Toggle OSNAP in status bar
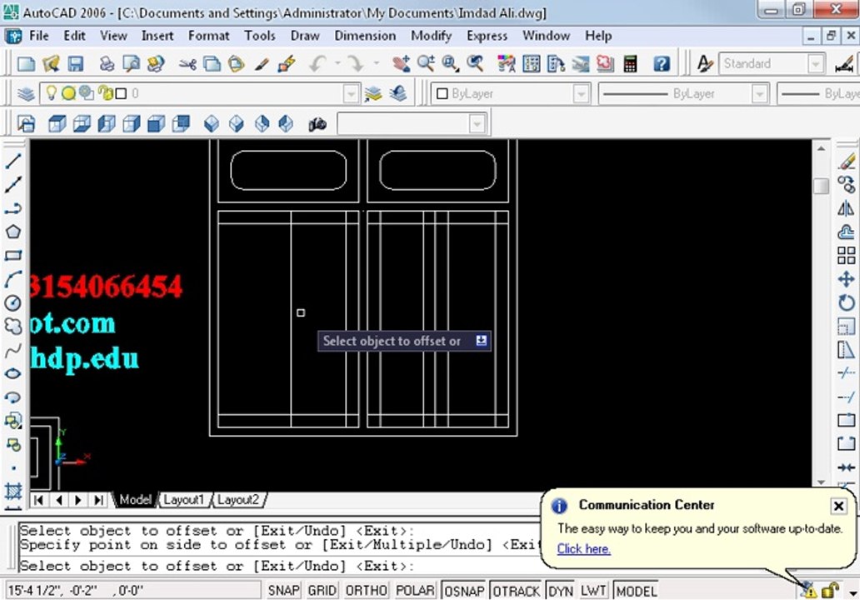The height and width of the screenshot is (600, 860). [x=464, y=591]
